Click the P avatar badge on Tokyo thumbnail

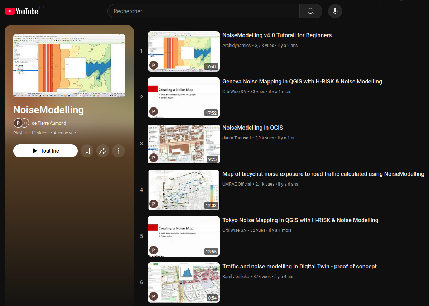(154, 250)
